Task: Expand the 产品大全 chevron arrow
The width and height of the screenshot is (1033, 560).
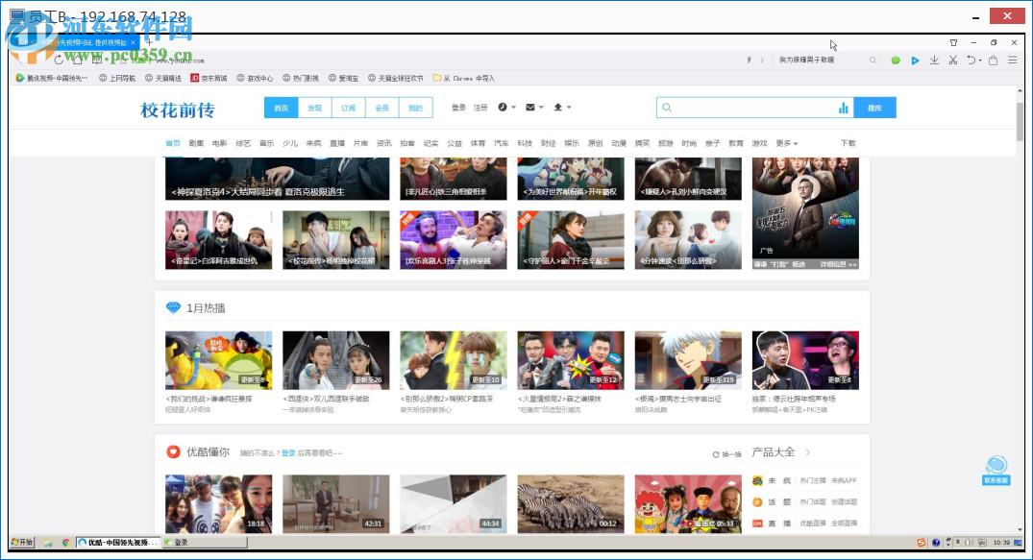Action: coord(807,452)
